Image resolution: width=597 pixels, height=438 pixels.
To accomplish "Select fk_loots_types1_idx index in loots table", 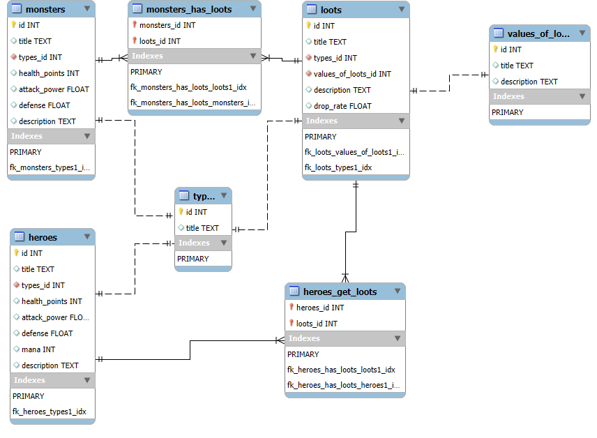I will coord(338,167).
